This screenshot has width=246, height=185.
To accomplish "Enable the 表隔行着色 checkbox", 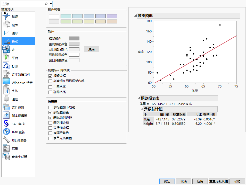I will tap(50, 133).
